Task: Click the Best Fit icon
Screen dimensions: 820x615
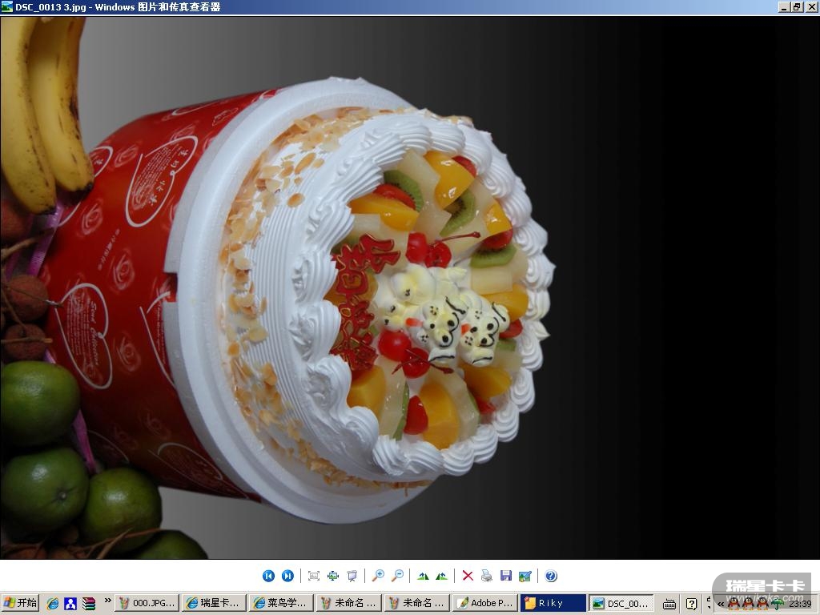Action: (x=314, y=576)
